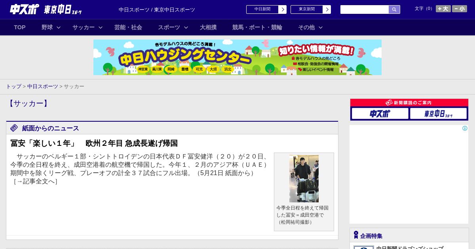The height and width of the screenshot is (249, 475).
Task: Expand the 野球 dropdown chevron
Action: point(59,27)
